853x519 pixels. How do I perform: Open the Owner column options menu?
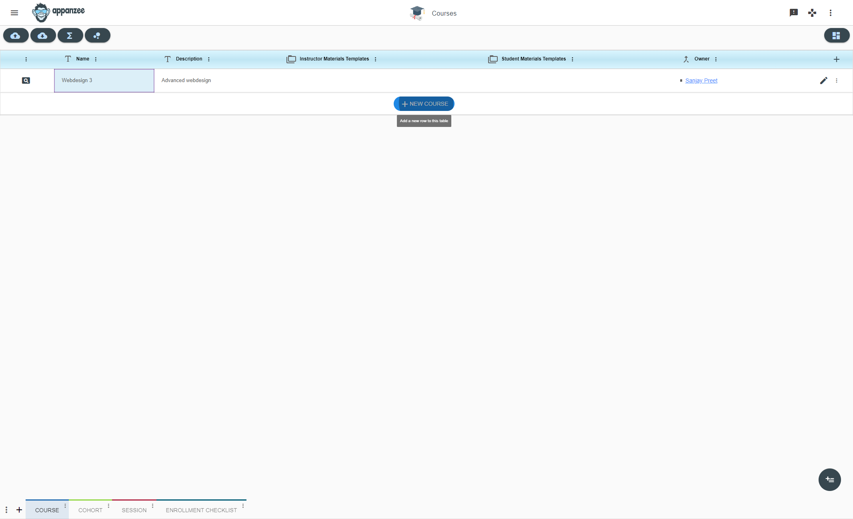point(716,59)
